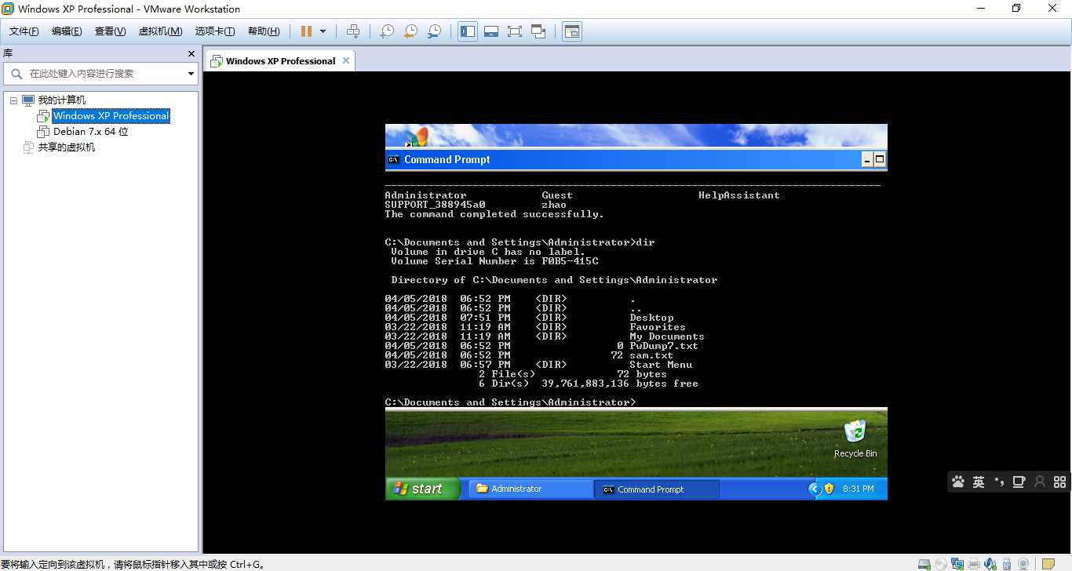Select 共享的虚拟机 in the library
The height and width of the screenshot is (571, 1072).
click(67, 147)
